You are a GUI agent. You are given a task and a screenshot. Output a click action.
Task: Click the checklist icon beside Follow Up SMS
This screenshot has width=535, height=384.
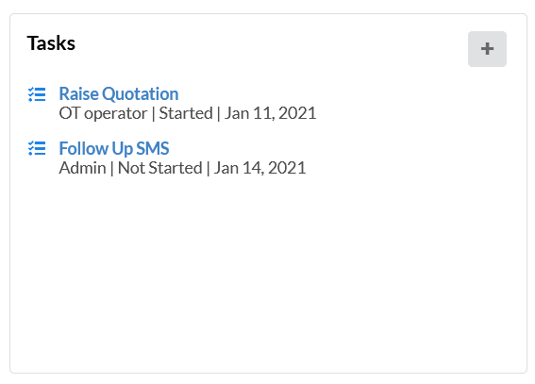click(x=37, y=148)
